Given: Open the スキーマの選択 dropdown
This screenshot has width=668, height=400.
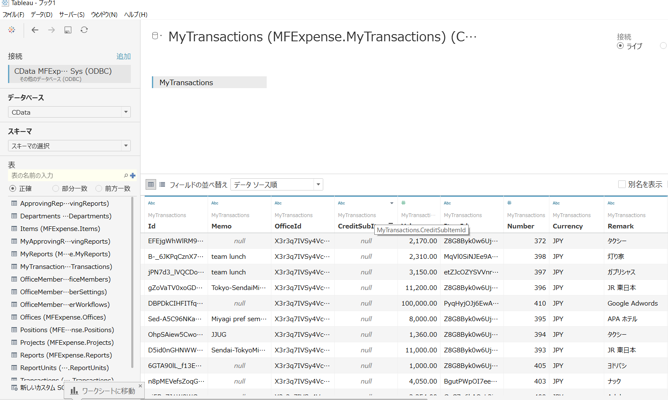Looking at the screenshot, I should [69, 146].
